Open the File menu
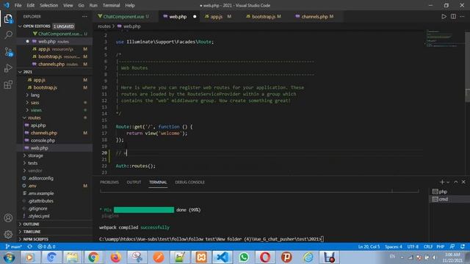470x264 pixels. click(18, 5)
